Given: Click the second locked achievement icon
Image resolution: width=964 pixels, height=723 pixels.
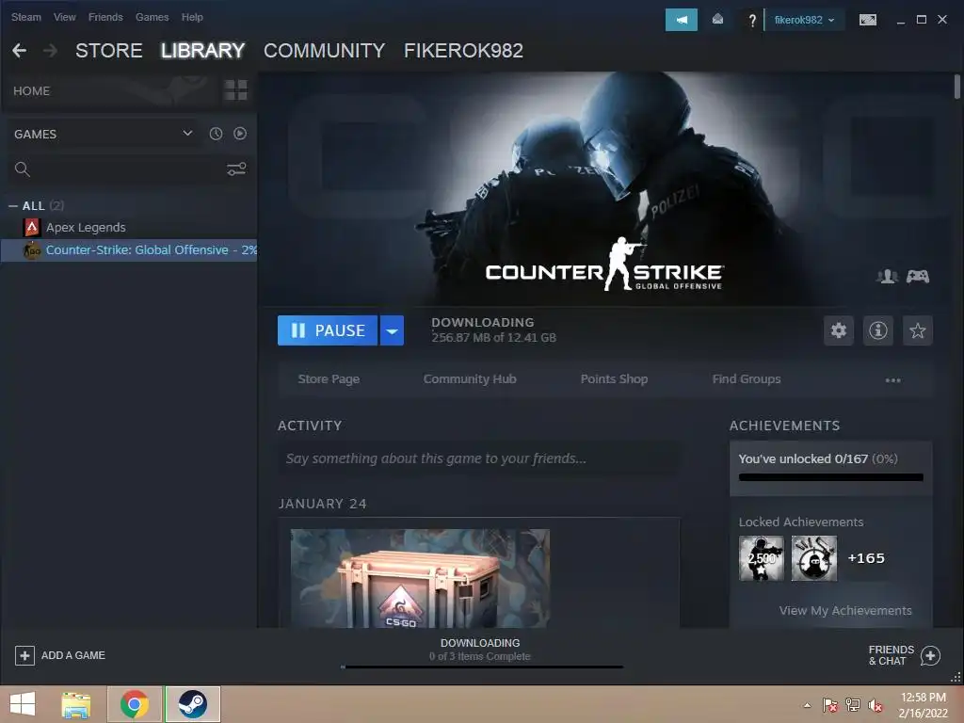Looking at the screenshot, I should pos(814,558).
